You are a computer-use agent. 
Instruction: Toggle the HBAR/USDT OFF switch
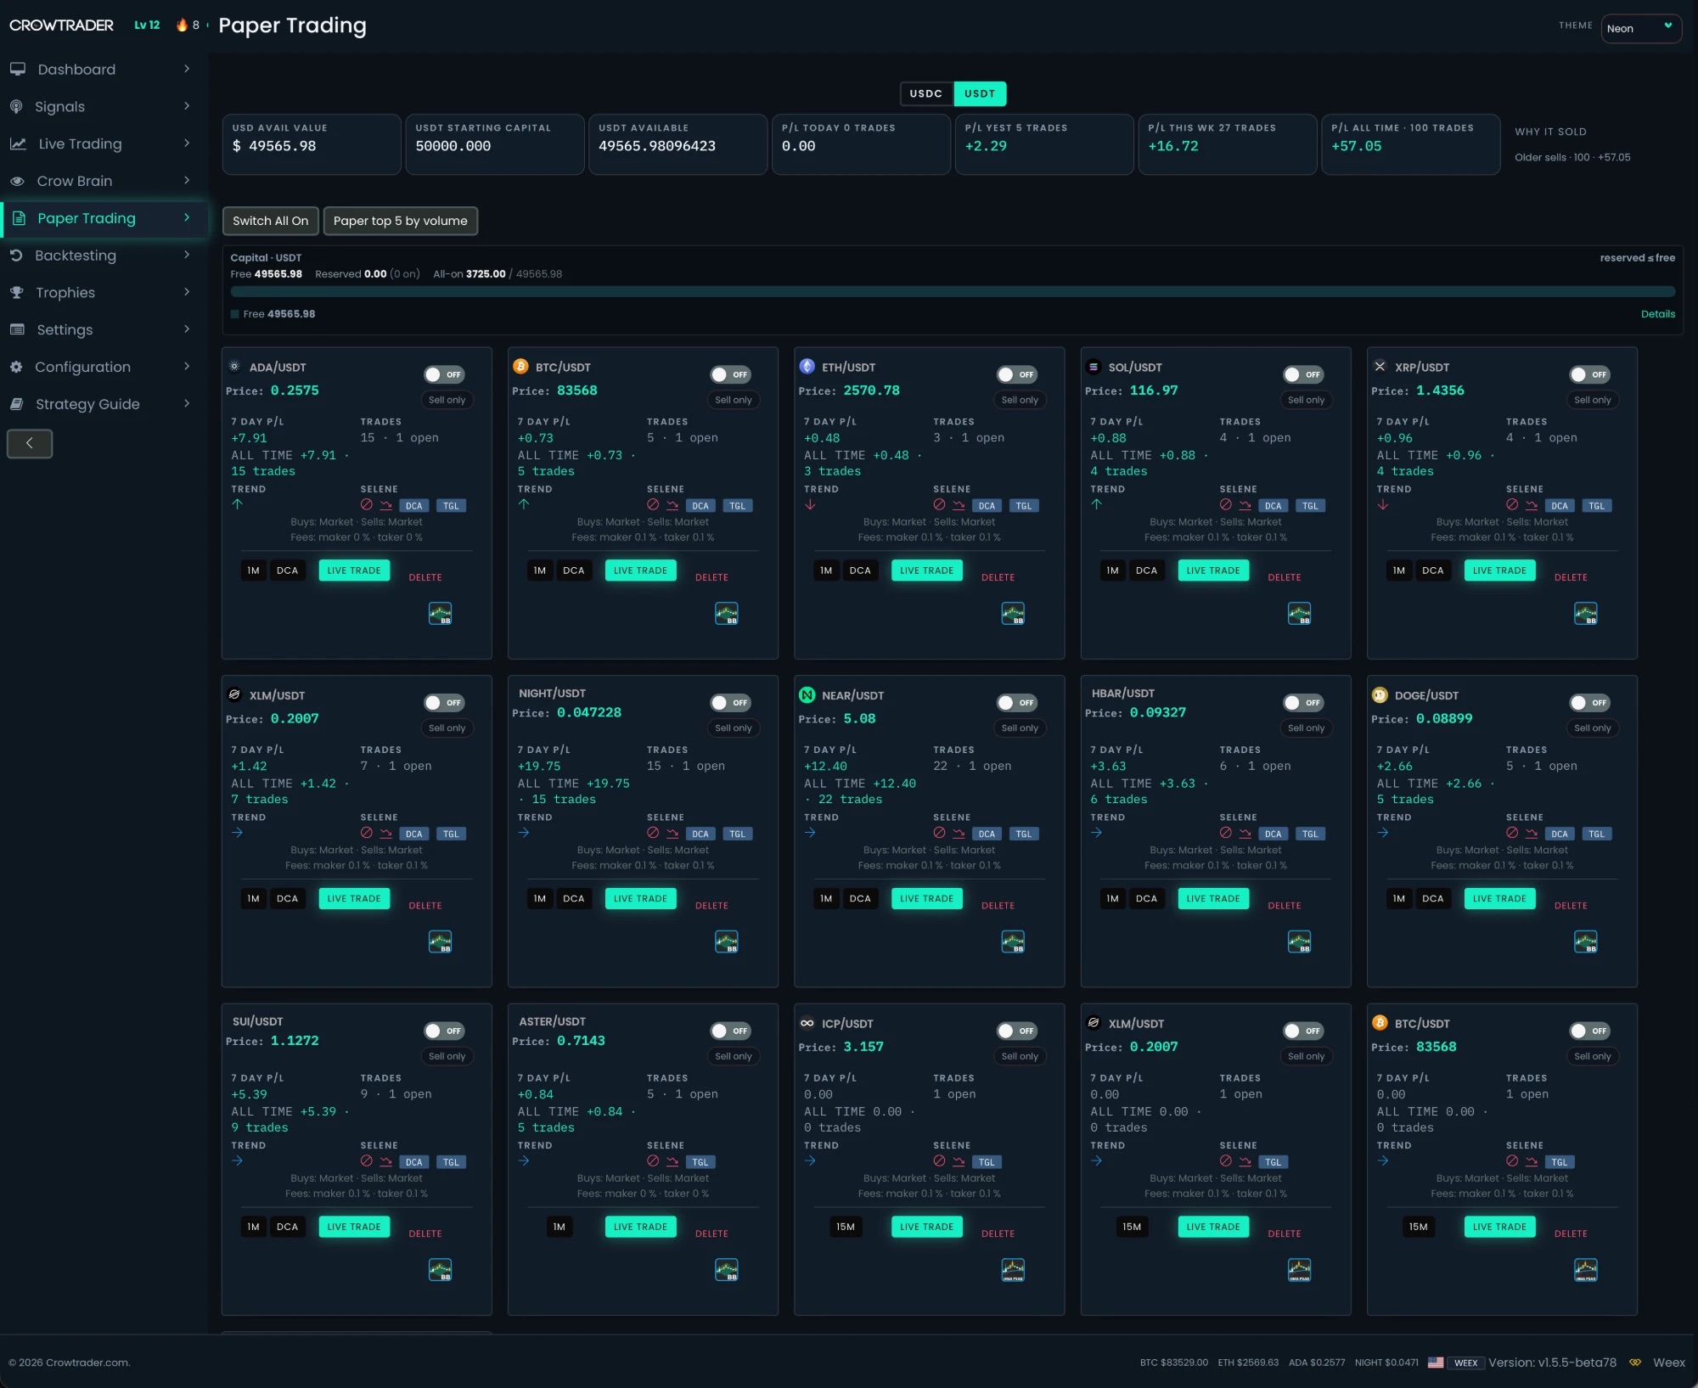pos(1303,703)
